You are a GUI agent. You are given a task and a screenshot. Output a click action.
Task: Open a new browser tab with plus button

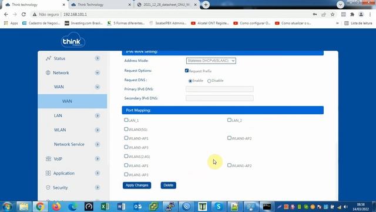pos(206,5)
